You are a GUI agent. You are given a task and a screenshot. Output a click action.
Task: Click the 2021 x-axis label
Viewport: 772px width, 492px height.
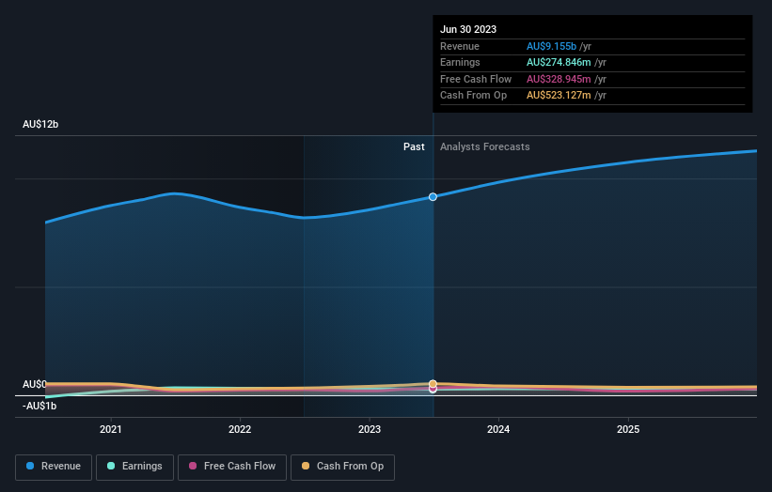tap(111, 429)
